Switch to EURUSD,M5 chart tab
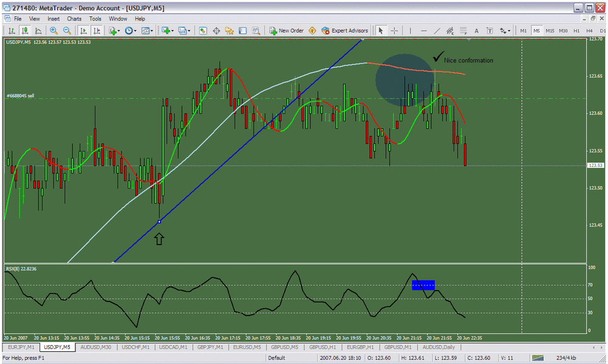 point(247,347)
